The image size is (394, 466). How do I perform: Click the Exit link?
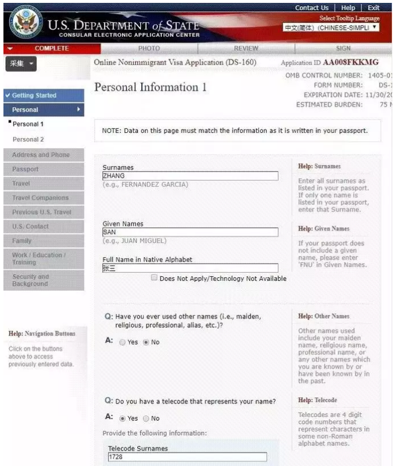coord(373,7)
